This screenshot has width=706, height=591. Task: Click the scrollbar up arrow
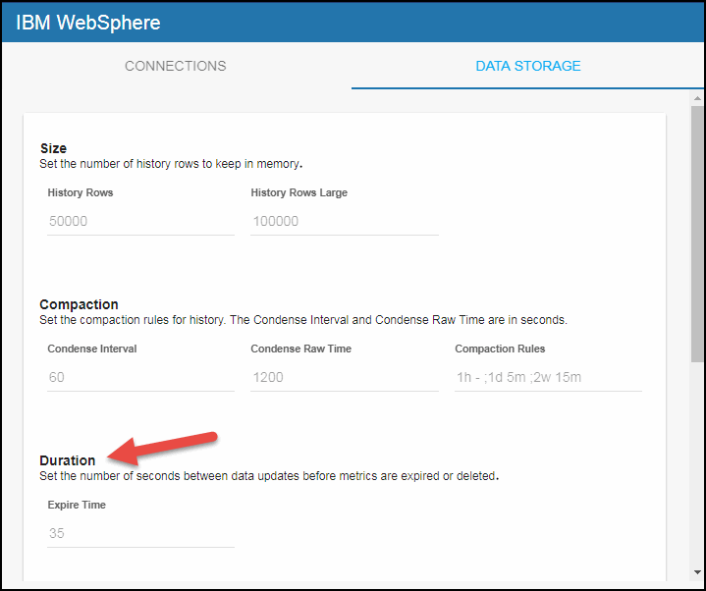point(696,99)
